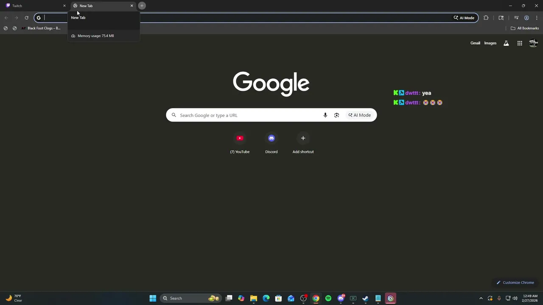This screenshot has width=543, height=305.
Task: Click the Google logo
Action: point(271,83)
